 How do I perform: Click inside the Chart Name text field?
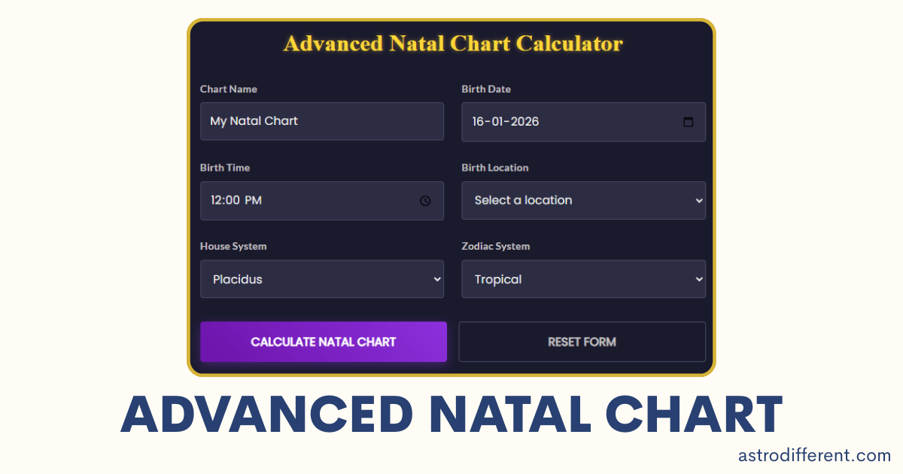322,121
